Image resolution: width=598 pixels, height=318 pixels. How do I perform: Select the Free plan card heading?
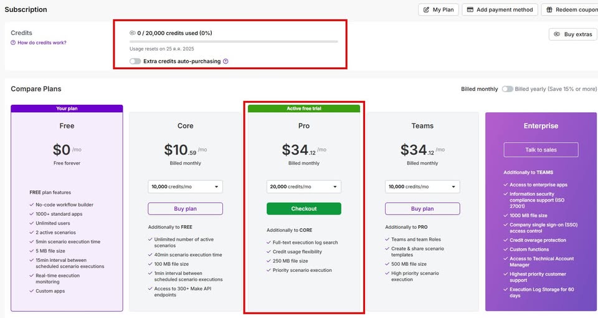(67, 126)
